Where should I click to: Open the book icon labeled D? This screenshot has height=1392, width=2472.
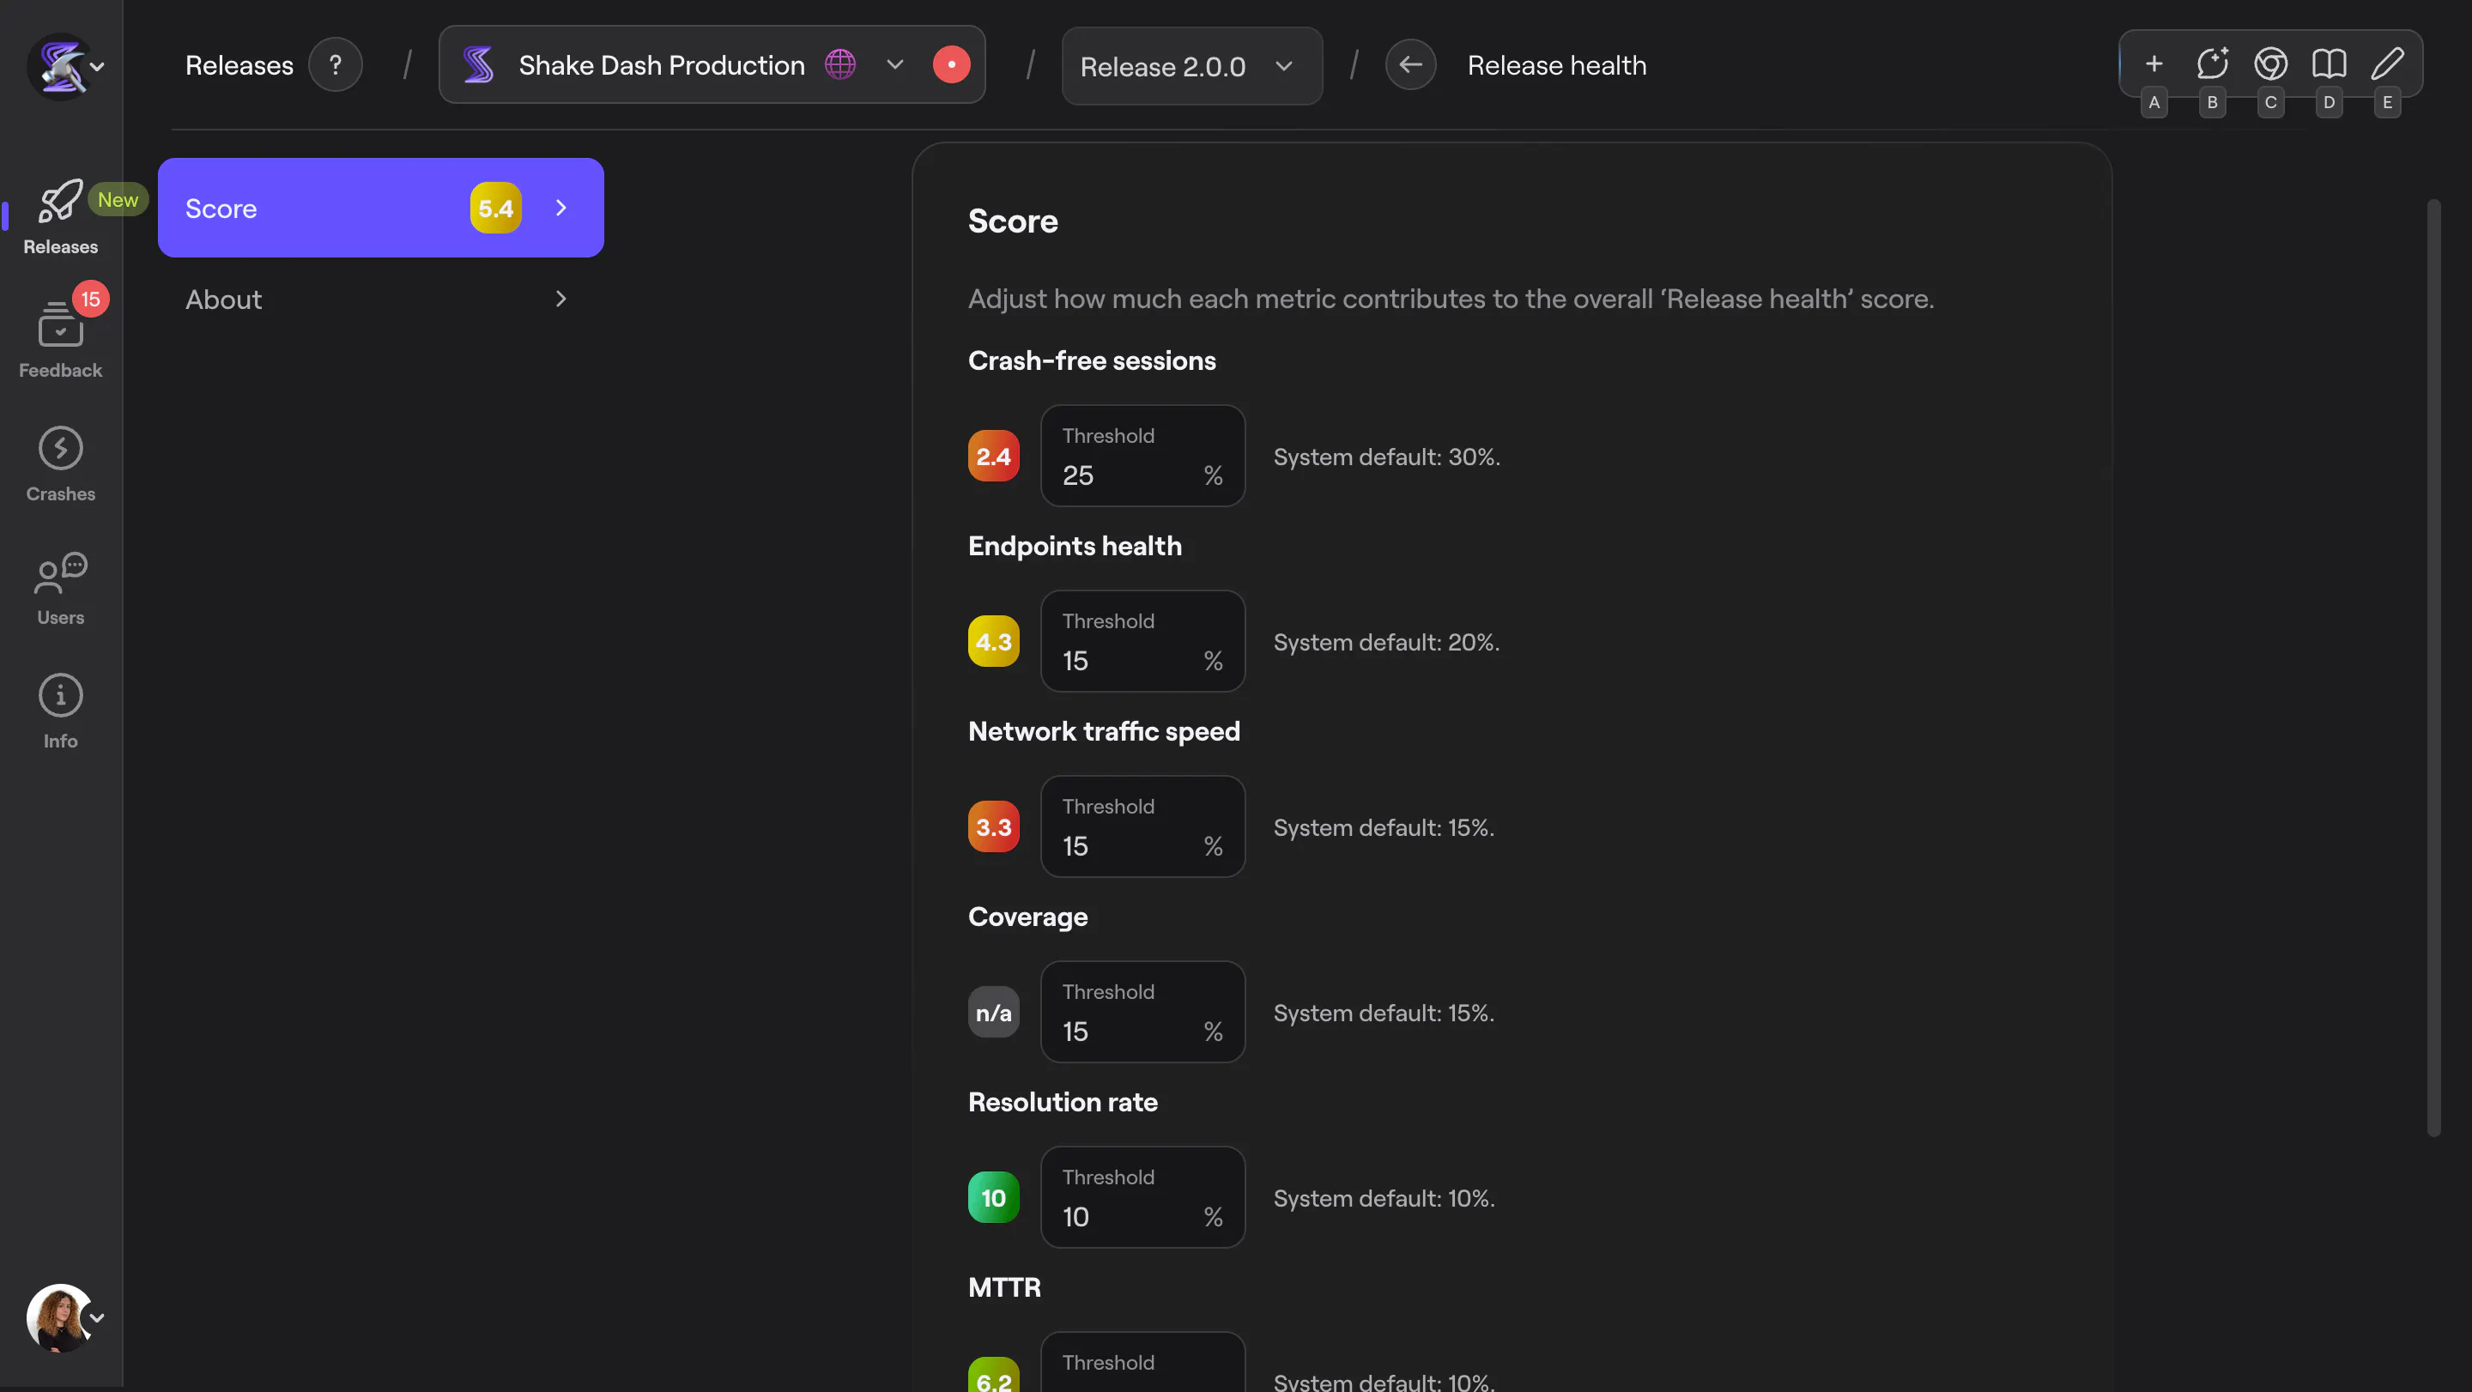(x=2329, y=64)
